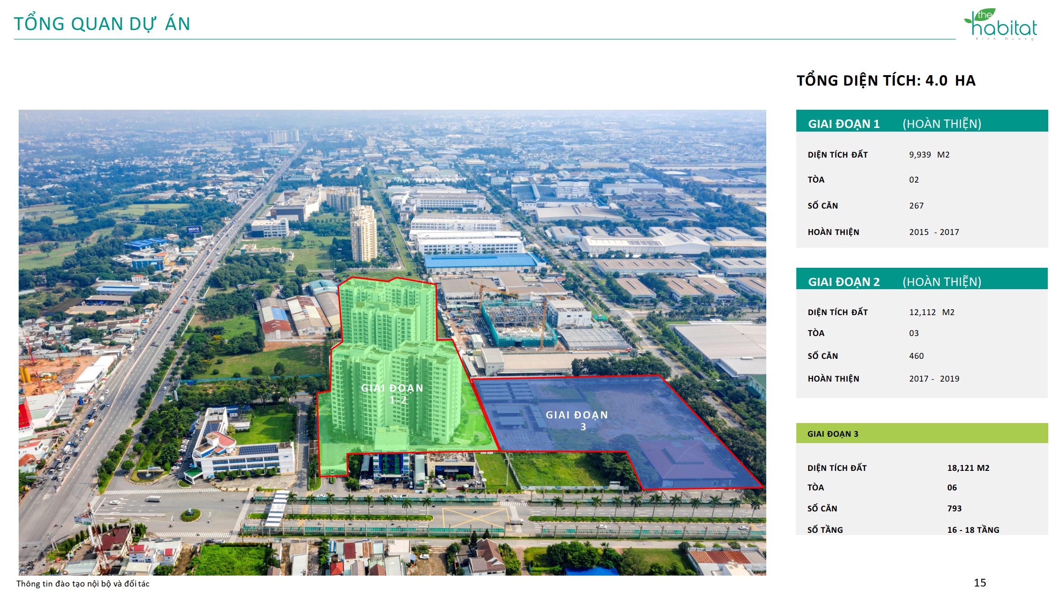Screen dimensions: 1061x597
Task: Click the 'Tổng quan dự án' title
Action: (102, 24)
